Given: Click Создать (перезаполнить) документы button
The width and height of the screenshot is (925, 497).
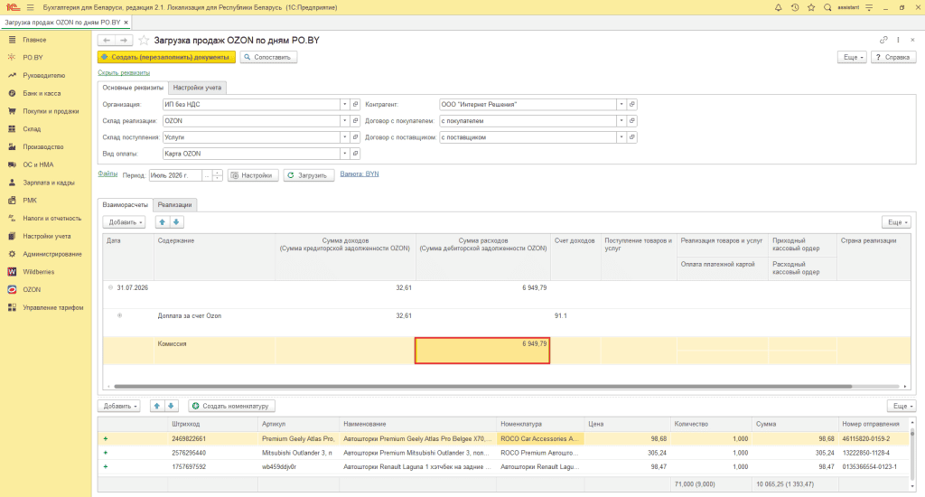Looking at the screenshot, I should (166, 57).
